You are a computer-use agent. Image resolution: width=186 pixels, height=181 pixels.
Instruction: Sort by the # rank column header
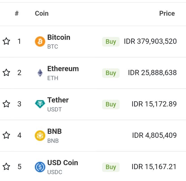[x=17, y=13]
